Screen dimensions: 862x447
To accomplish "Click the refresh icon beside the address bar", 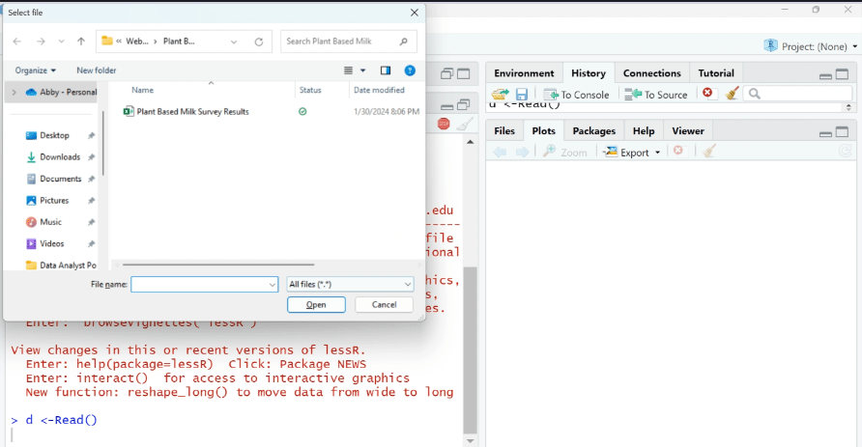I will pos(259,42).
